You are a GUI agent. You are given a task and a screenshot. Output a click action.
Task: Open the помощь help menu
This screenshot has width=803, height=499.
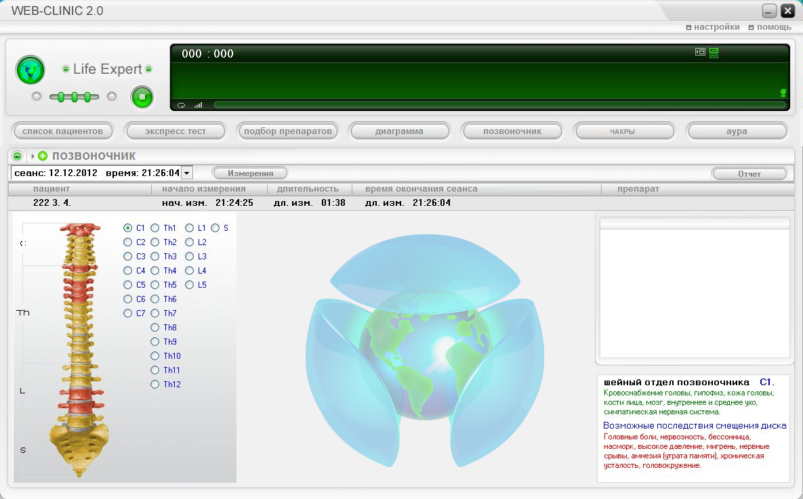point(770,27)
